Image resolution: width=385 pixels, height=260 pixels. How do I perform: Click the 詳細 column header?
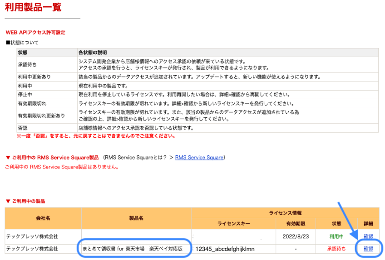coord(368,224)
